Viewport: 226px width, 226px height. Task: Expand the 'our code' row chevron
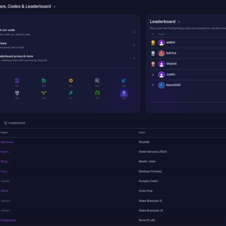(x=134, y=32)
